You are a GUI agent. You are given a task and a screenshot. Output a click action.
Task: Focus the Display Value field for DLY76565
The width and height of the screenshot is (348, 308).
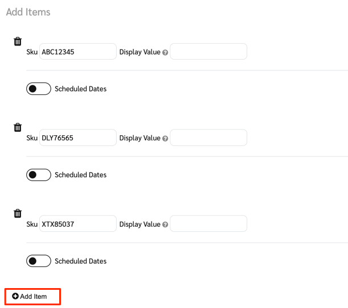point(208,138)
